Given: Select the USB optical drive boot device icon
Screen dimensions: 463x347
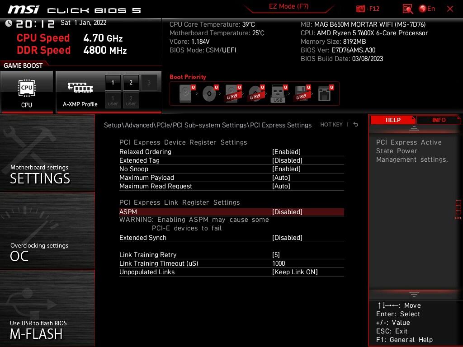Looking at the screenshot, I should (x=256, y=94).
